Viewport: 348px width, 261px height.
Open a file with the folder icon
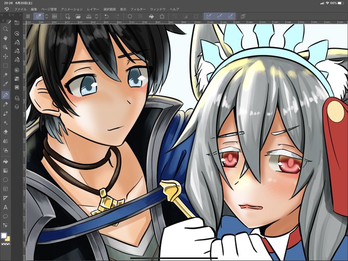pyautogui.click(x=78, y=16)
